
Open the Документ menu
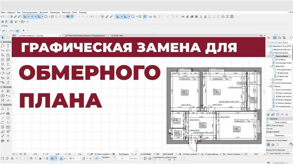tap(44, 12)
